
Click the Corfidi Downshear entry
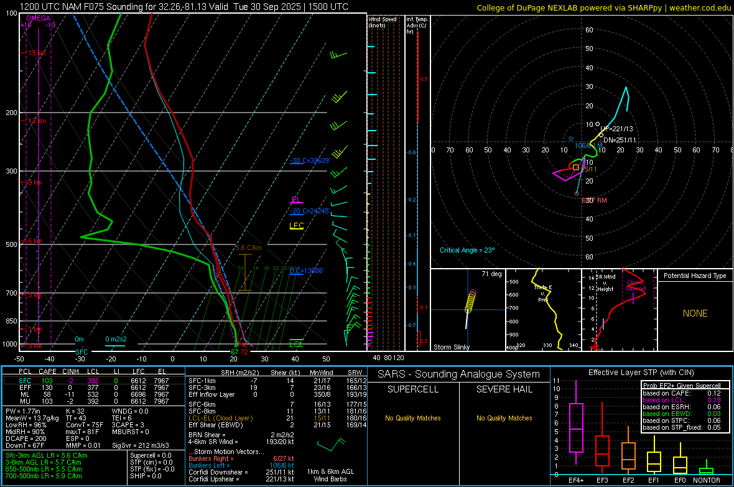pos(241,472)
